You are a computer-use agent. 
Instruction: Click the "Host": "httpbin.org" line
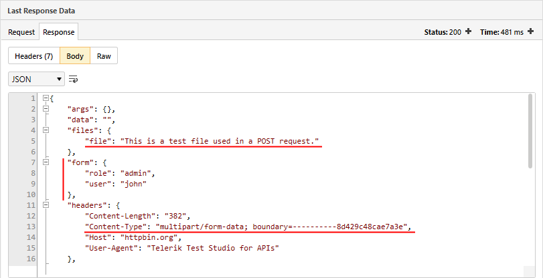coord(133,237)
